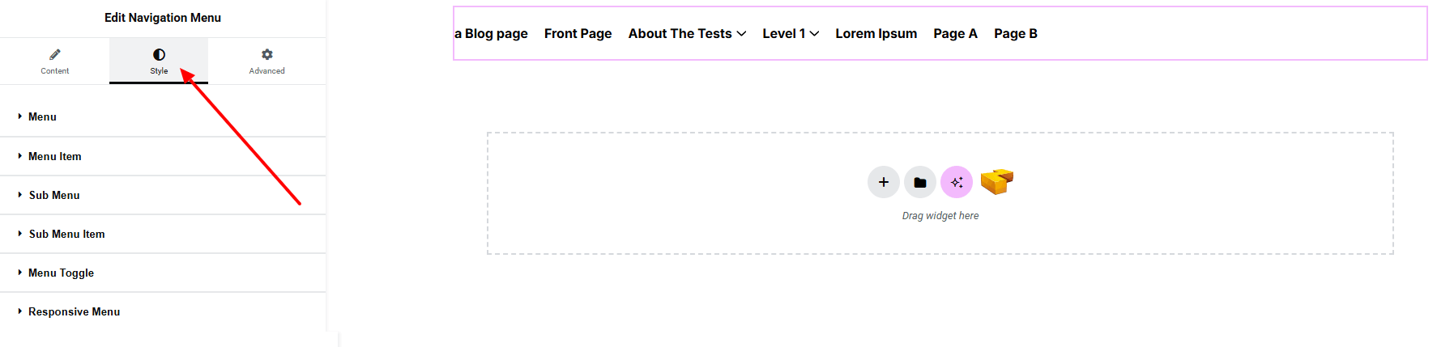Expand the Sub Menu Item section
The image size is (1437, 347).
coord(66,234)
